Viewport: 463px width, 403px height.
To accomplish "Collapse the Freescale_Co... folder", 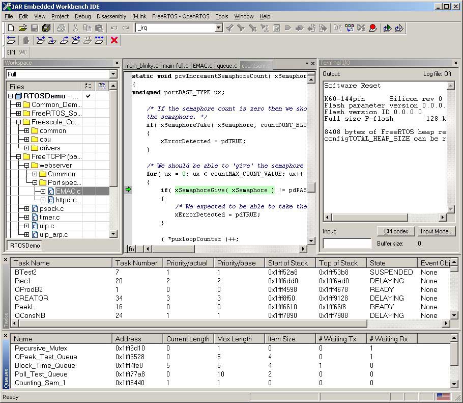I will (x=19, y=122).
